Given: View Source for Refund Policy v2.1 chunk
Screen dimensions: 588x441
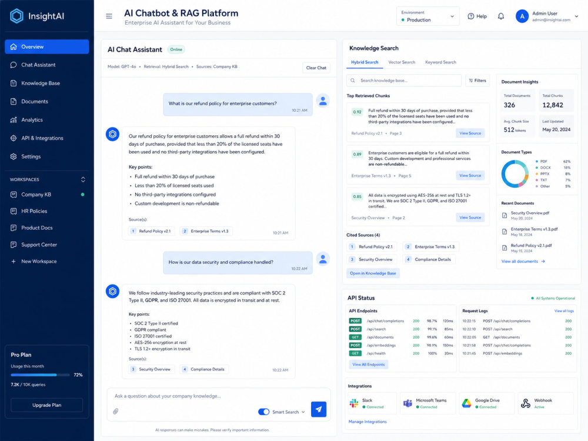Looking at the screenshot, I should [x=470, y=133].
